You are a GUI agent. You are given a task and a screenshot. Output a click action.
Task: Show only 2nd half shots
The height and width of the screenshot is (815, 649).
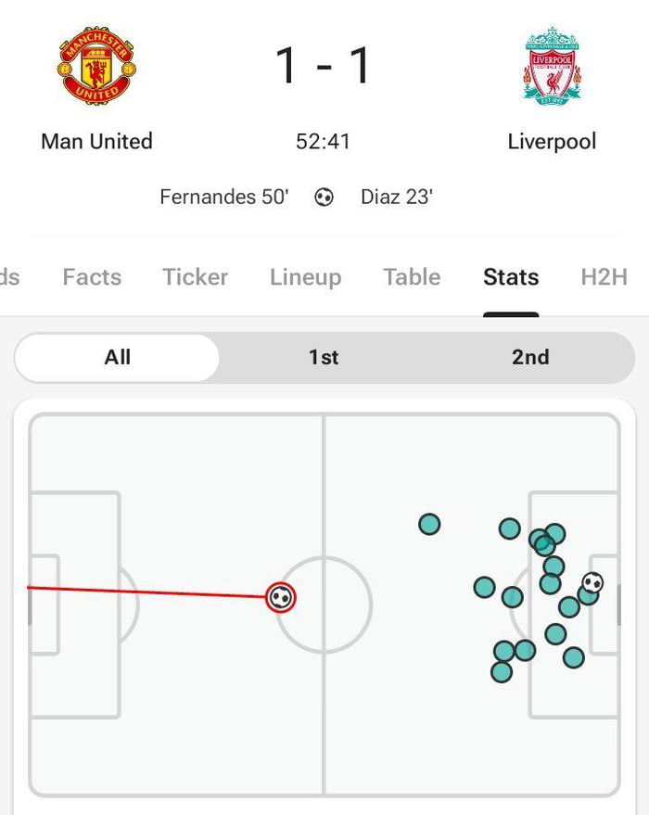[530, 357]
